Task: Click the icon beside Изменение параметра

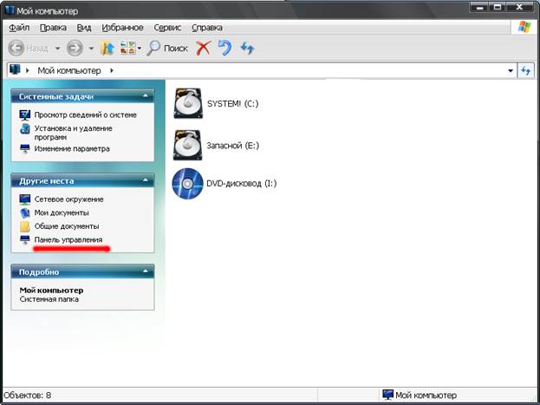Action: [25, 149]
